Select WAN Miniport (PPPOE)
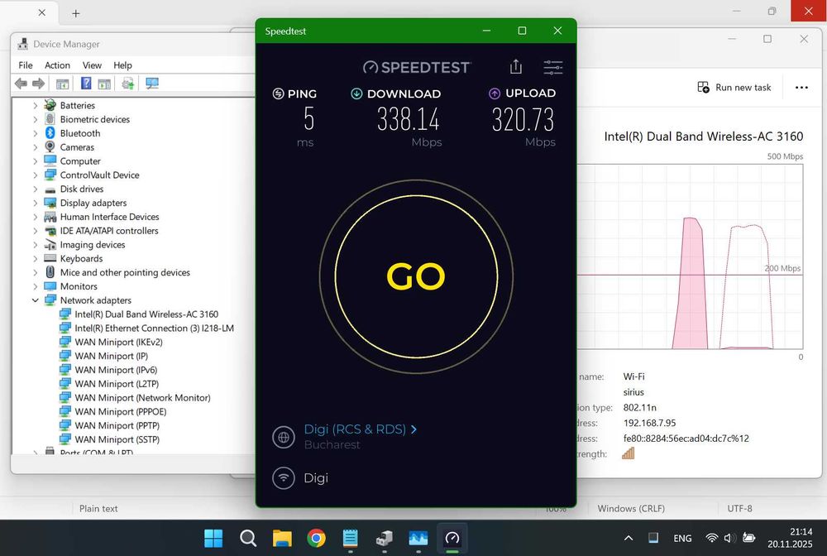 pos(120,411)
